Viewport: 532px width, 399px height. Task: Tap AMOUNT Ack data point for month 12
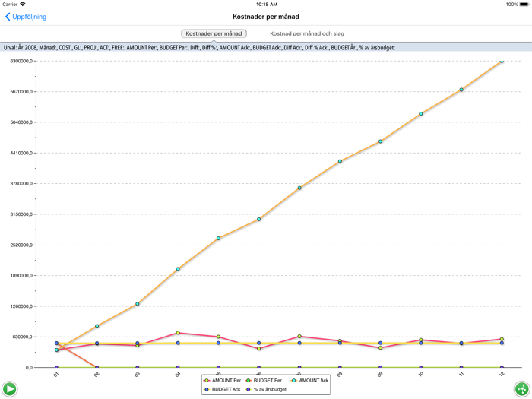point(502,61)
